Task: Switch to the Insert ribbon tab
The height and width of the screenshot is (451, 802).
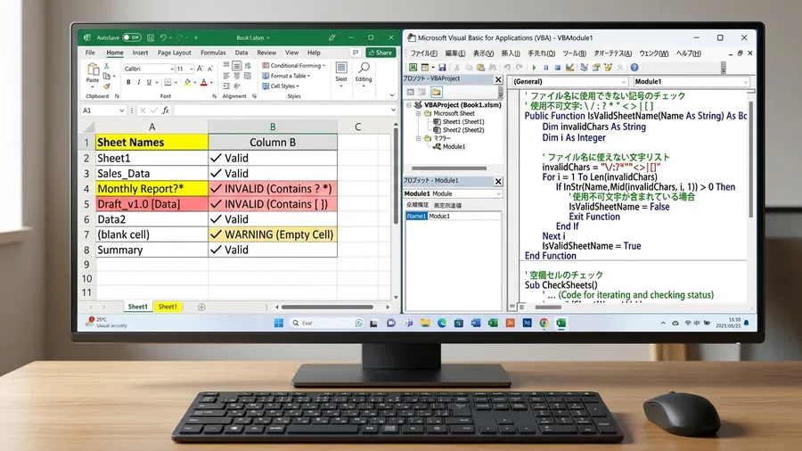Action: pyautogui.click(x=140, y=53)
